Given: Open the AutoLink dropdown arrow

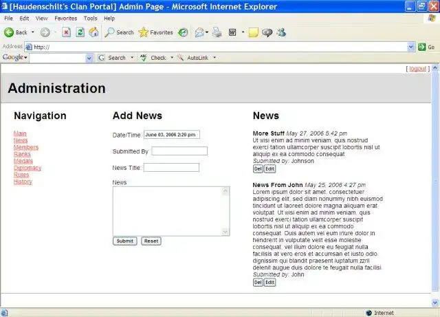Looking at the screenshot, I should click(214, 58).
